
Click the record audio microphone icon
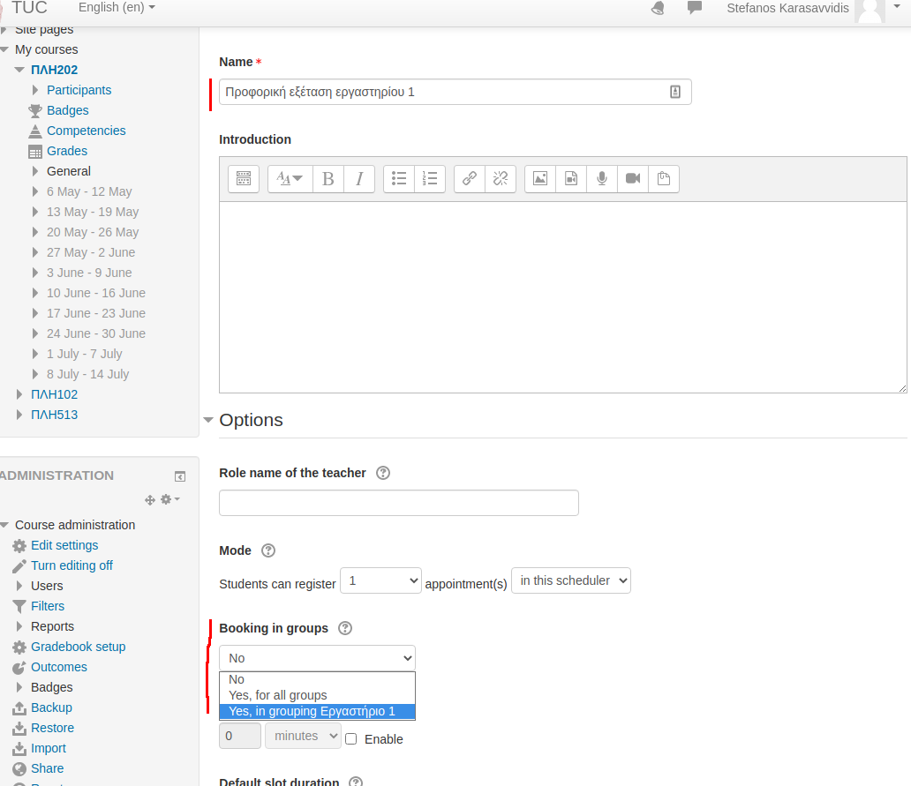602,179
